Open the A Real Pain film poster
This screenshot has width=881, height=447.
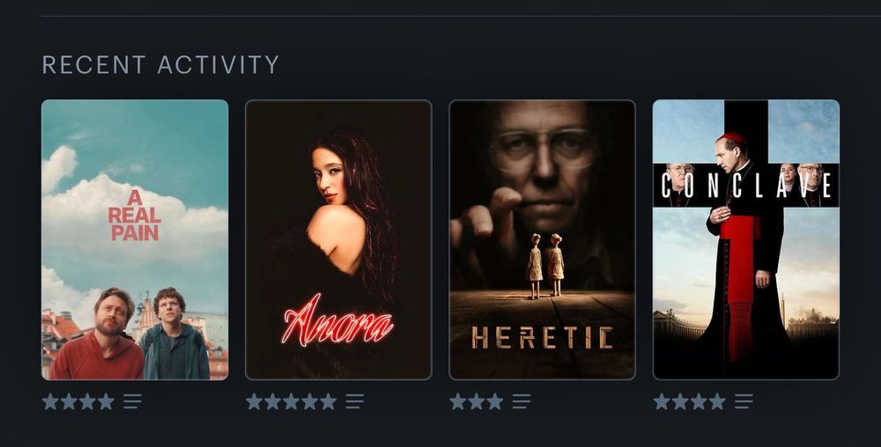pyautogui.click(x=135, y=240)
